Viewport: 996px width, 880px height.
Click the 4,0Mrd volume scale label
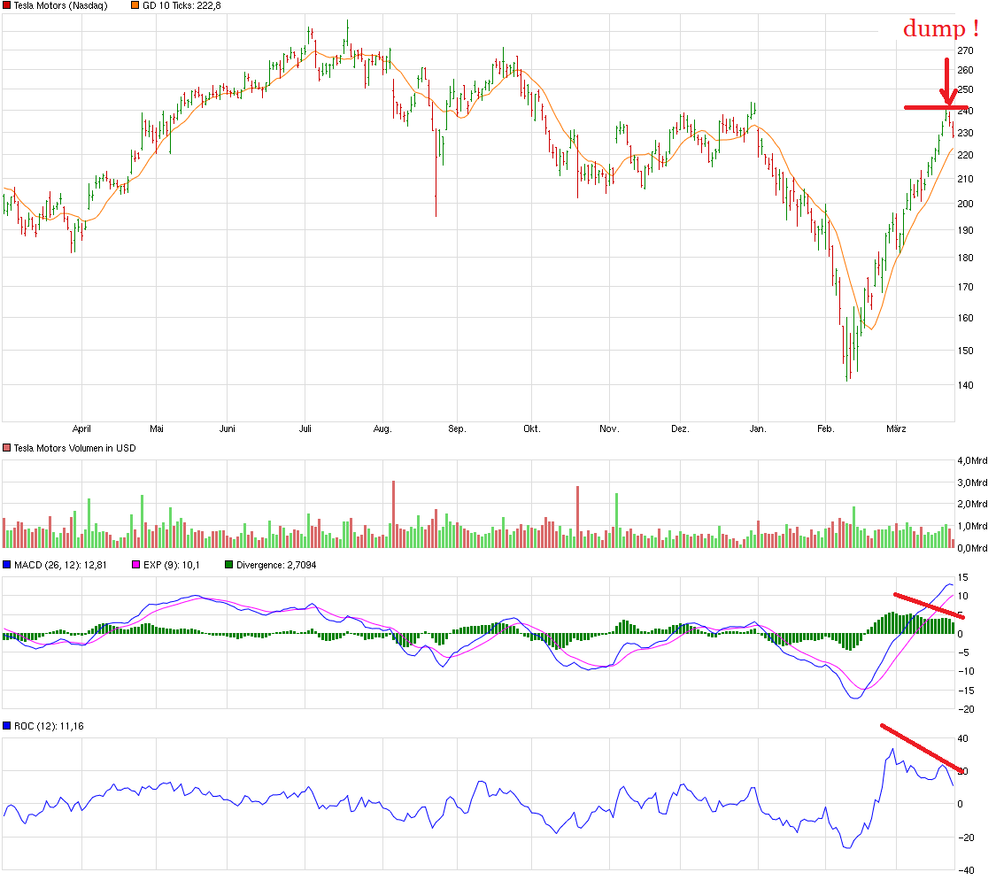(x=972, y=459)
